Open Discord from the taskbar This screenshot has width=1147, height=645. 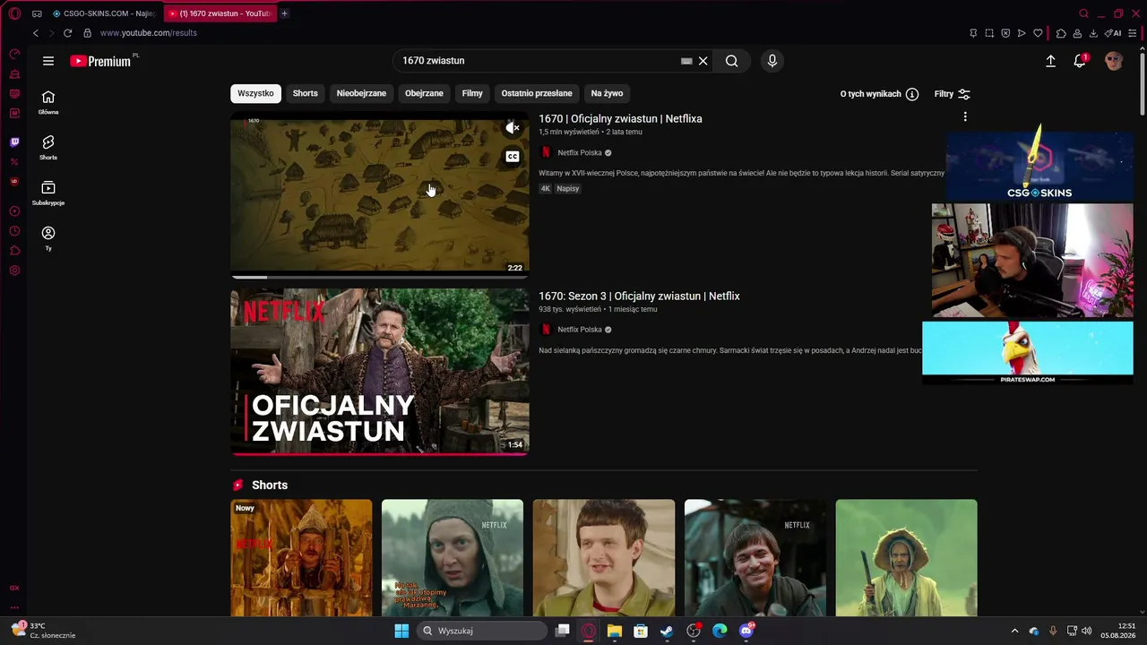[746, 631]
